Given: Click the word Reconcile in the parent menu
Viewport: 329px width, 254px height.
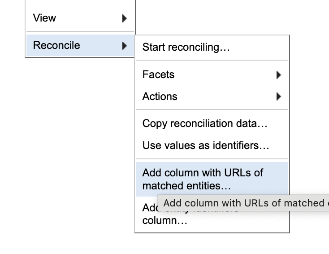Looking at the screenshot, I should [56, 46].
